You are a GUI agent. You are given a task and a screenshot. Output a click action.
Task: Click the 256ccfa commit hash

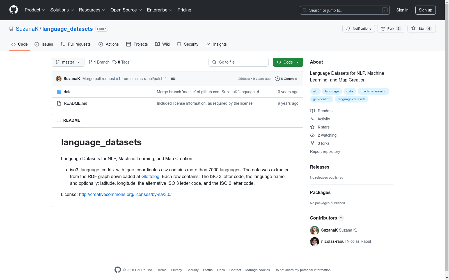pos(244,79)
